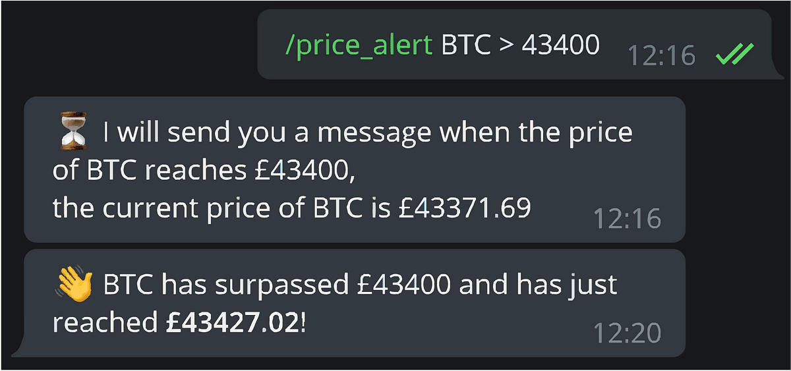
Task: Click the 12:16 timestamp on the sent message
Action: pos(661,55)
